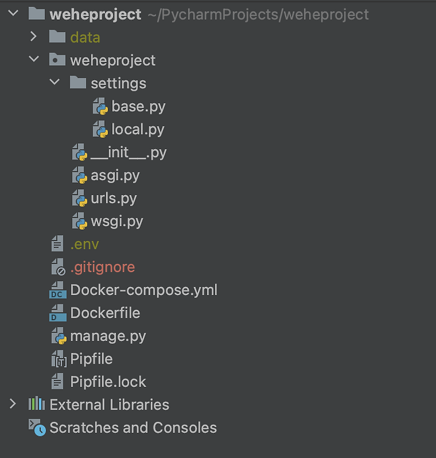Click the .gitignore file icon

58,267
